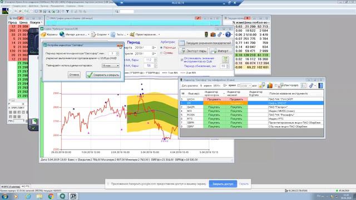Select the Суммы radio option

click(161, 53)
